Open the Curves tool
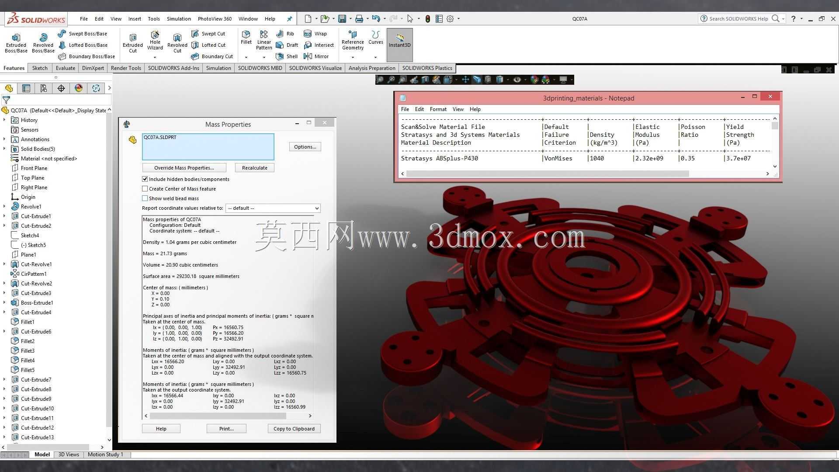 (375, 38)
